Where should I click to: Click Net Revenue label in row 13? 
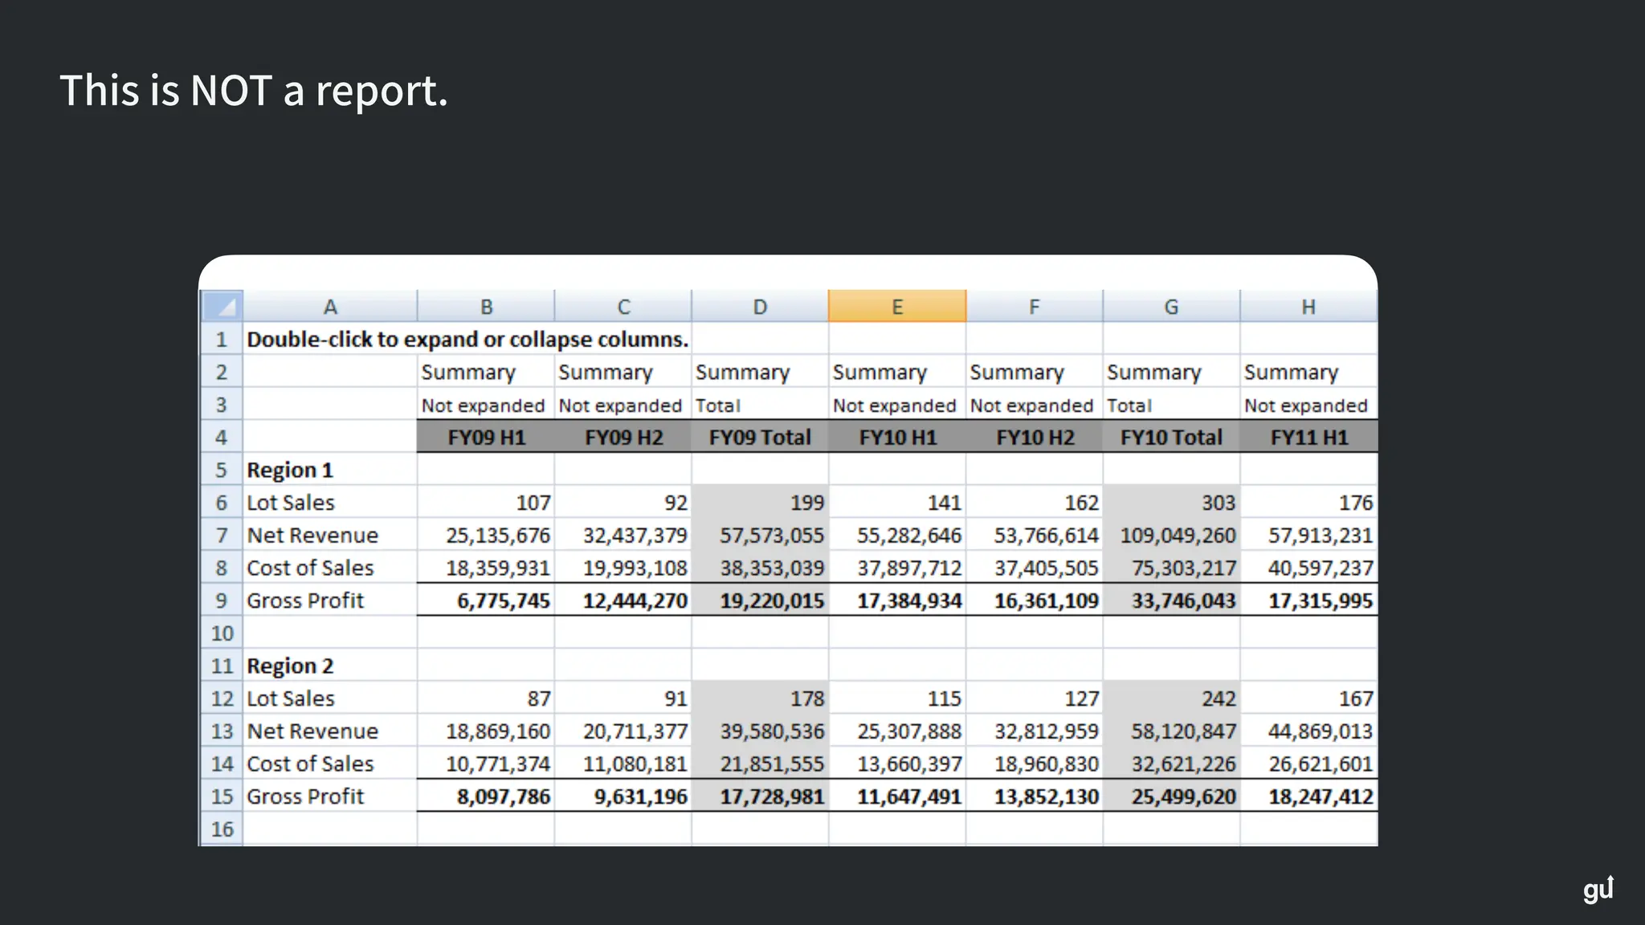point(330,731)
